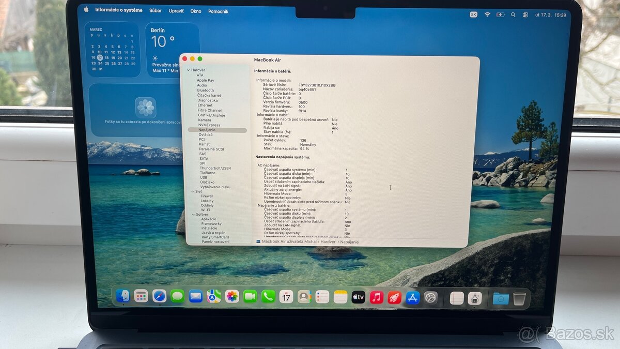Open the Upraviť menu
This screenshot has height=349, width=620.
pyautogui.click(x=176, y=10)
